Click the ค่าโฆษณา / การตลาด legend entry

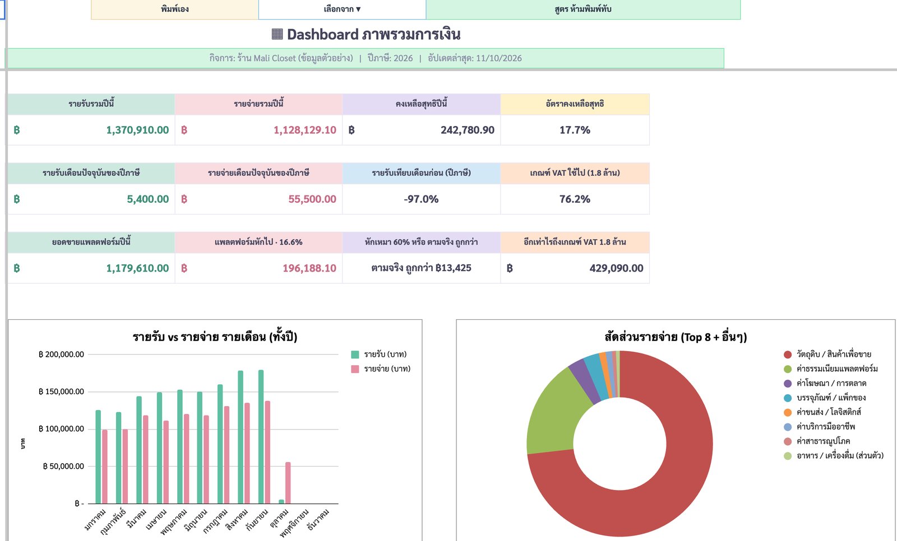click(825, 384)
